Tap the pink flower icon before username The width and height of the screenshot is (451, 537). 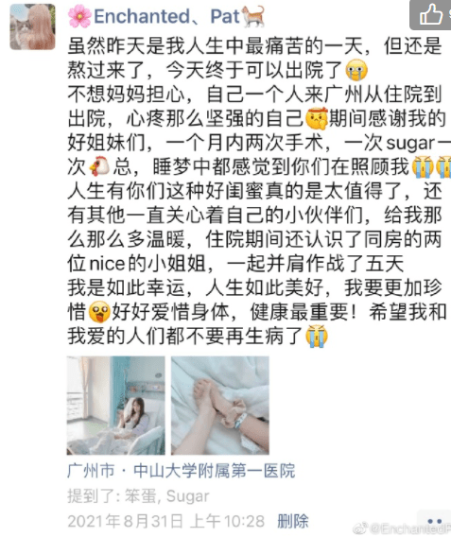(x=79, y=16)
